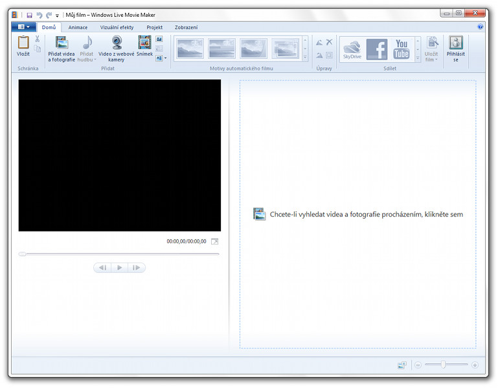This screenshot has width=498, height=388.
Task: Play the preview
Action: click(120, 268)
